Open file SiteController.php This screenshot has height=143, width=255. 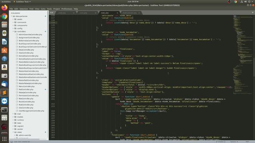click(x=25, y=108)
